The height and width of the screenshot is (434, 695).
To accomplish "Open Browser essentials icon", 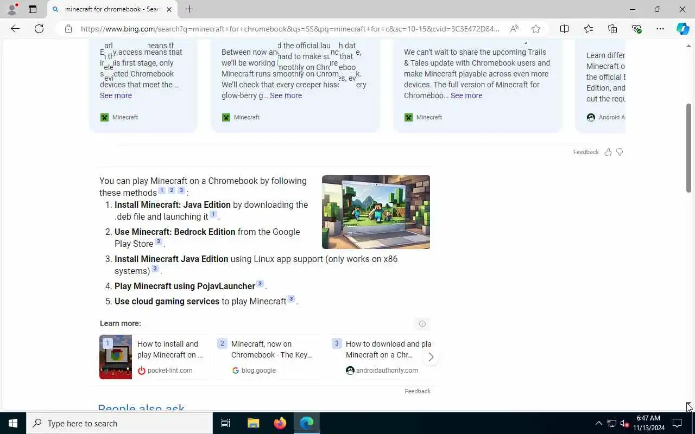I will [x=636, y=29].
